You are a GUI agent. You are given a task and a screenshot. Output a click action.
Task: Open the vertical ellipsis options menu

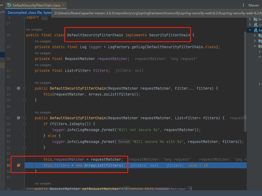(x=243, y=5)
